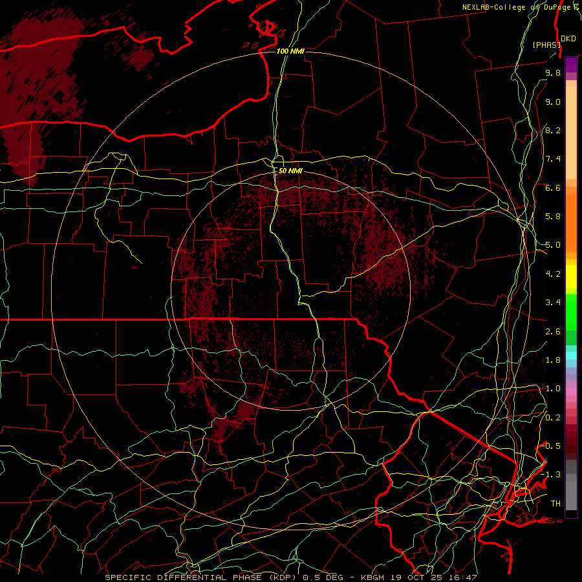Image resolution: width=582 pixels, height=582 pixels.
Task: Click the "5.8" scale value
Action: tap(553, 217)
